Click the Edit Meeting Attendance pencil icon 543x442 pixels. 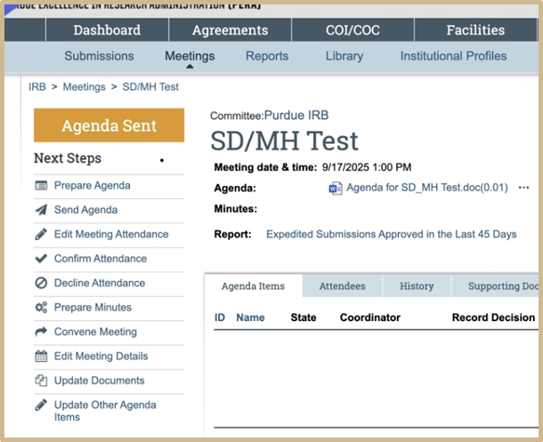tap(41, 234)
